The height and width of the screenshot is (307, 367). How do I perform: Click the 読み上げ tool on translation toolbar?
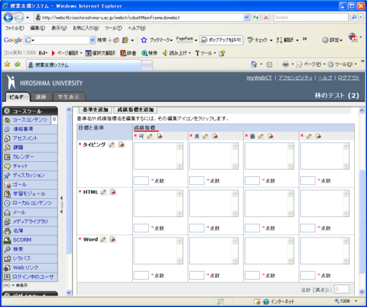177,53
